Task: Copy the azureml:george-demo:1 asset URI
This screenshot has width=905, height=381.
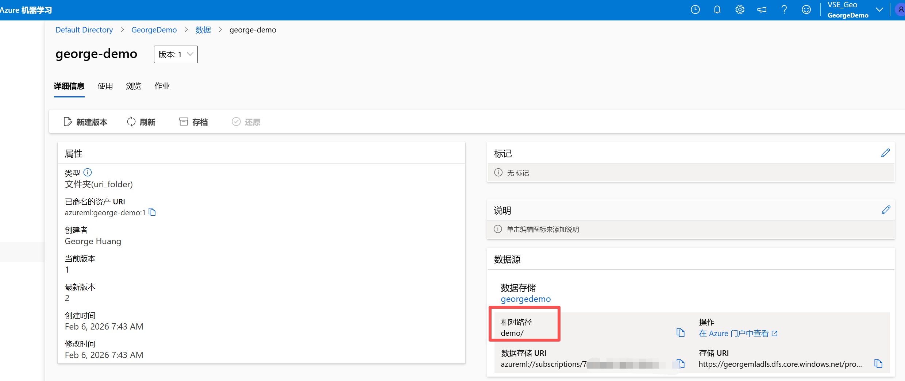Action: (x=153, y=212)
